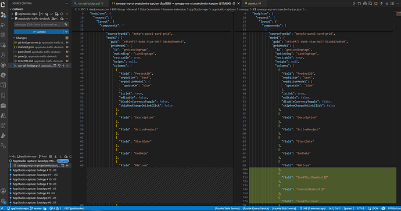Refresh the appStudio-repo repository
Image resolution: width=401 pixels, height=211 pixels.
pyautogui.click(x=62, y=14)
